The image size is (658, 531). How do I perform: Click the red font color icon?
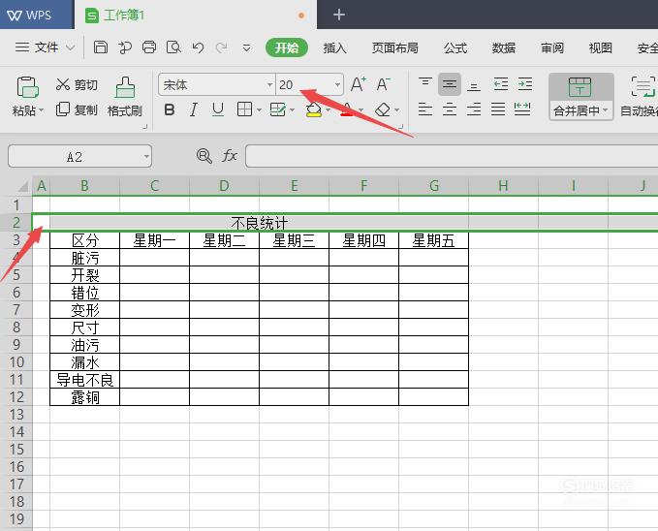point(347,109)
